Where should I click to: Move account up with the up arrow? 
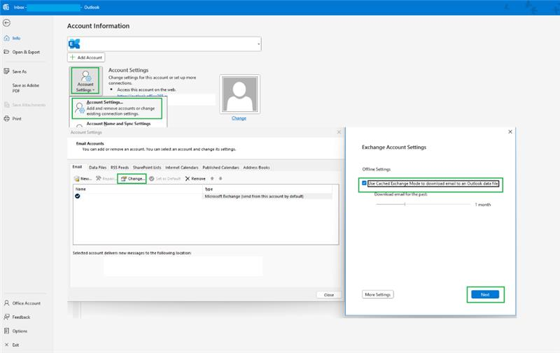coord(212,179)
